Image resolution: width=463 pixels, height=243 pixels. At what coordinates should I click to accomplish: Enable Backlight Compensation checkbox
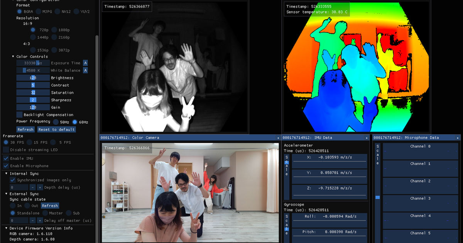point(19,115)
